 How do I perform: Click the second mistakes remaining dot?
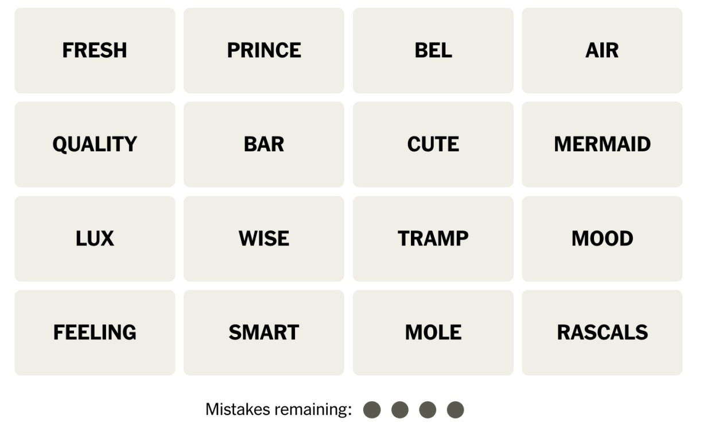click(x=400, y=410)
